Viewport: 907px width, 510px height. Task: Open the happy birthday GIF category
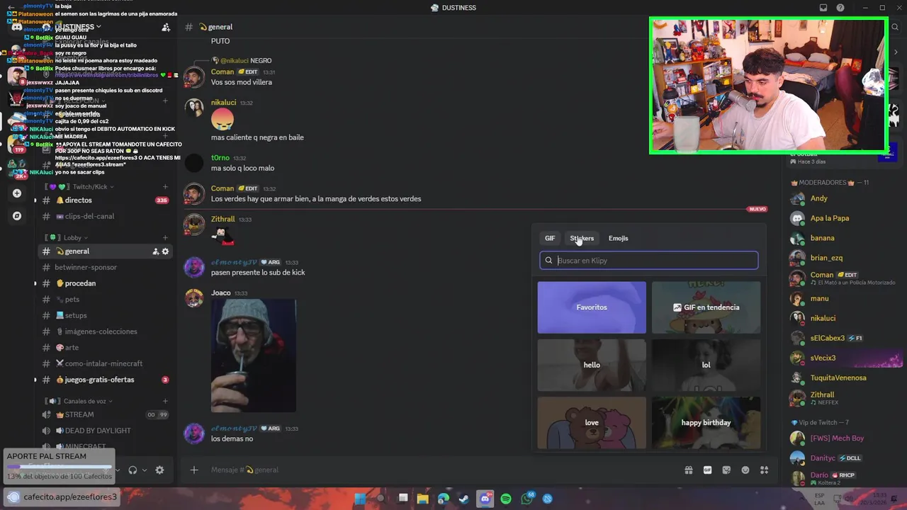[706, 422]
